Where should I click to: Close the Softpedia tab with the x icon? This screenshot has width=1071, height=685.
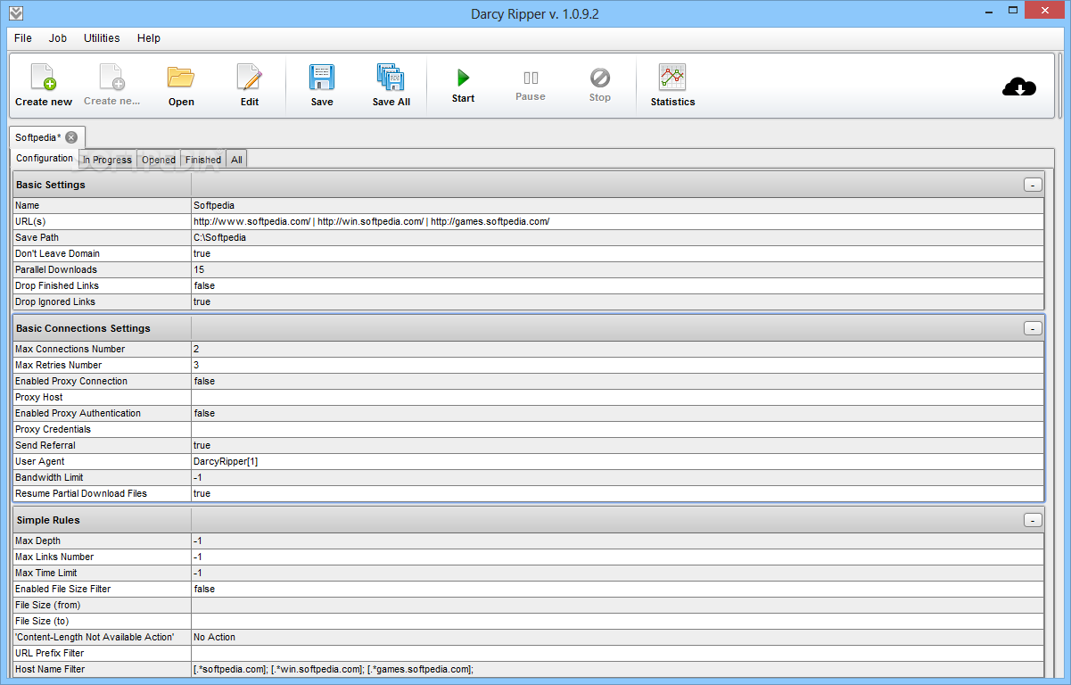pos(71,137)
